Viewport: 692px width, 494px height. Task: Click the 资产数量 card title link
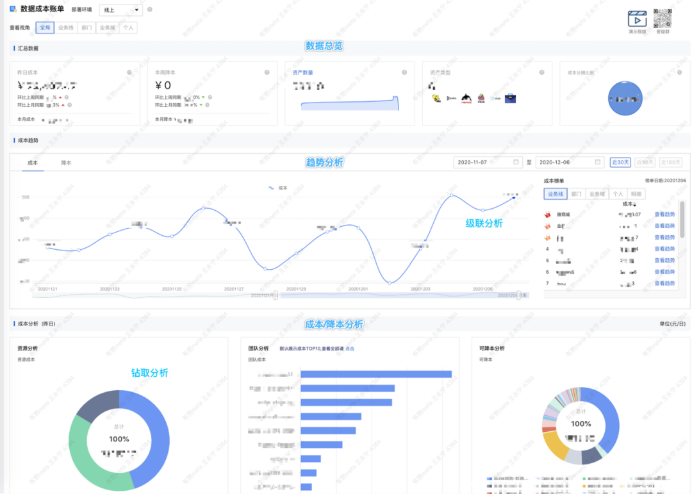pos(302,72)
